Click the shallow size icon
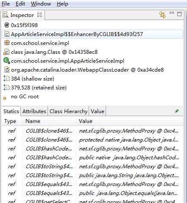The image size is (187, 203). (6, 78)
